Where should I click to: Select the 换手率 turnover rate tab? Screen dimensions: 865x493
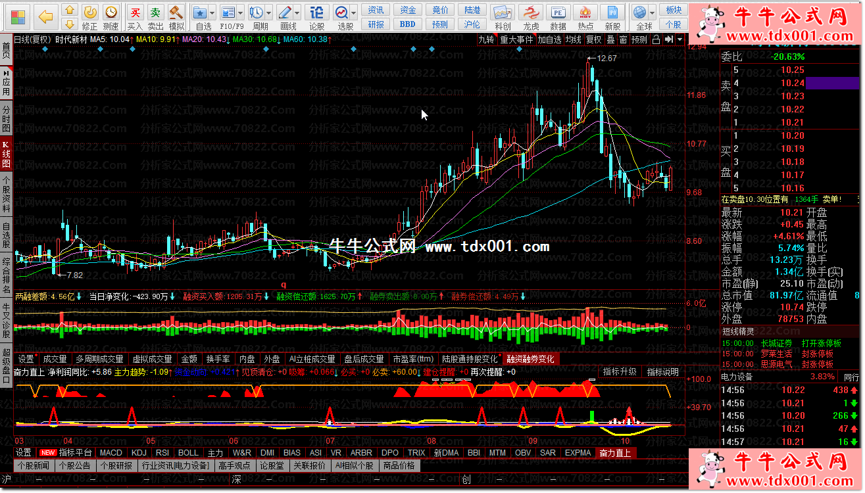coord(218,360)
